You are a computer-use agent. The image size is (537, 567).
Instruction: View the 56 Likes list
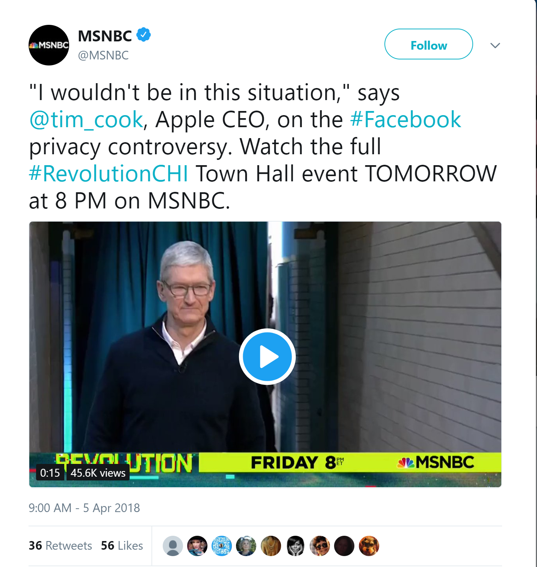(122, 546)
